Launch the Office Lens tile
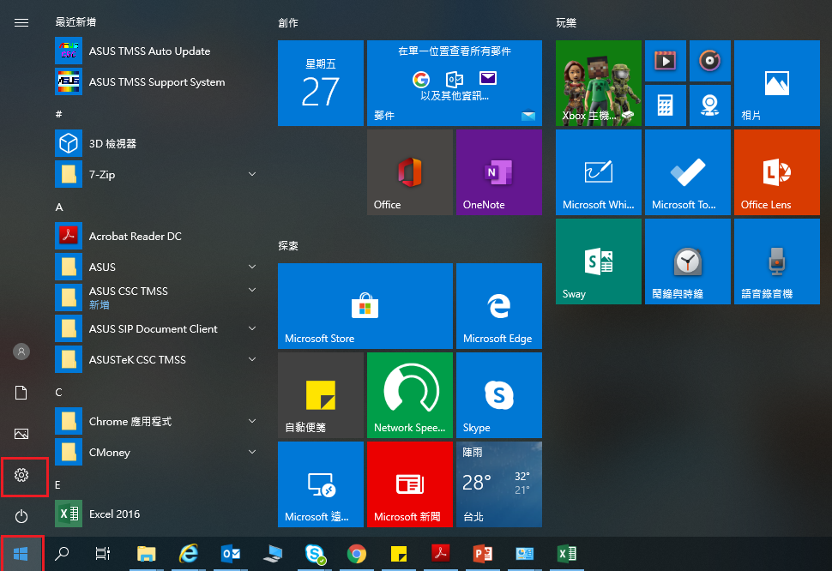Viewport: 832px width, 571px height. tap(777, 172)
